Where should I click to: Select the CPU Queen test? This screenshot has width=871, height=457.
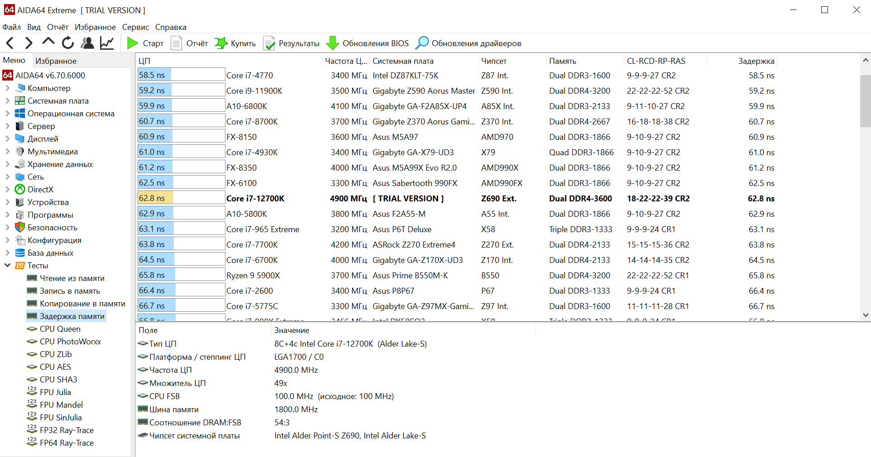60,328
